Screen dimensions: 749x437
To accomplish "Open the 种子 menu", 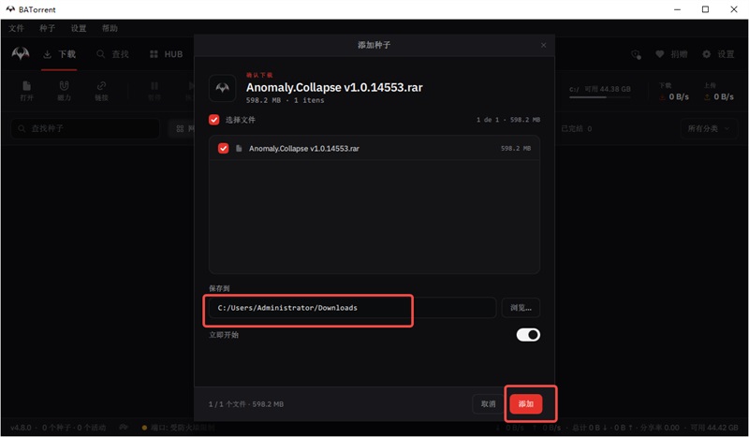I will point(48,28).
